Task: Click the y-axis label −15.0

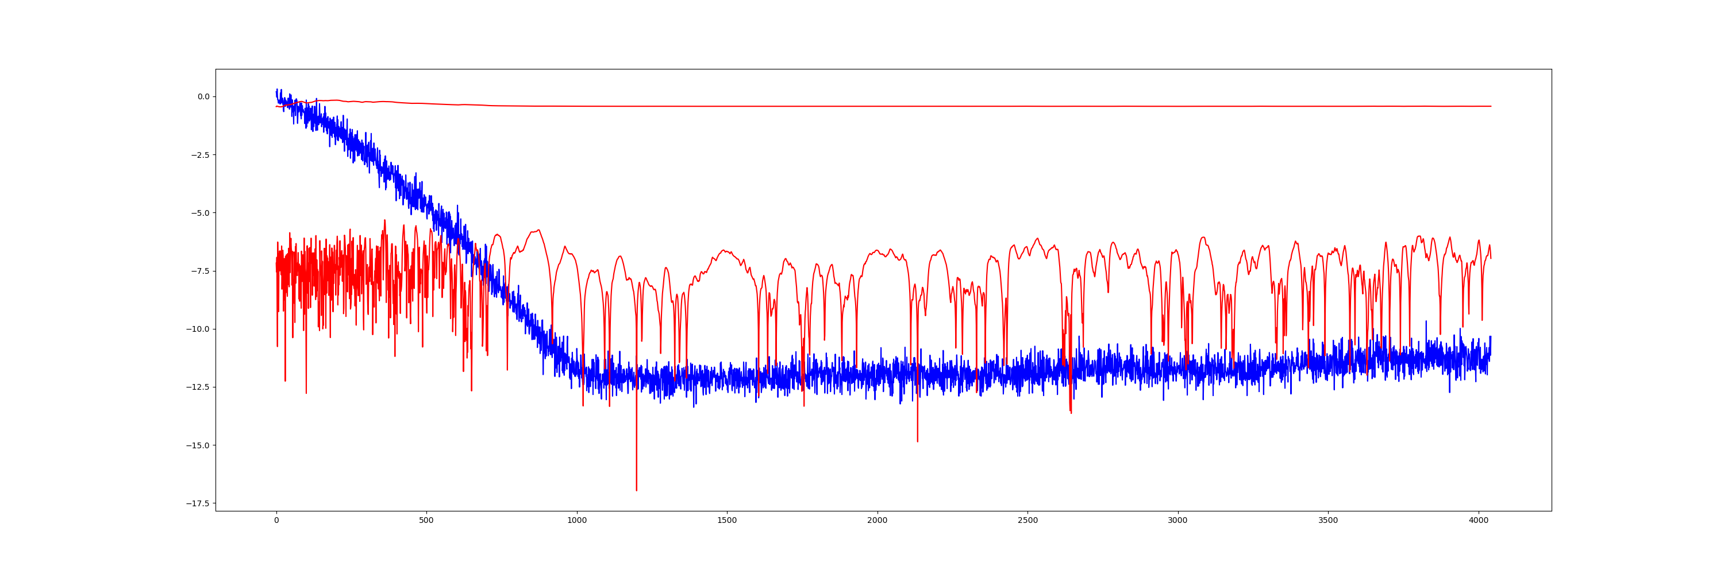Action: [x=198, y=445]
